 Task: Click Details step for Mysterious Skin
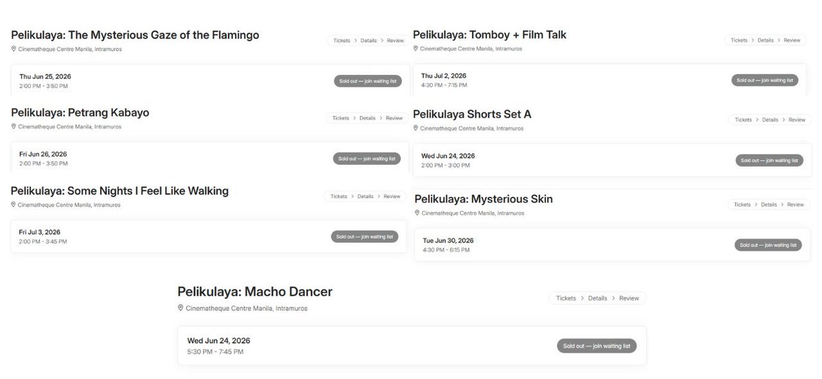(x=769, y=205)
